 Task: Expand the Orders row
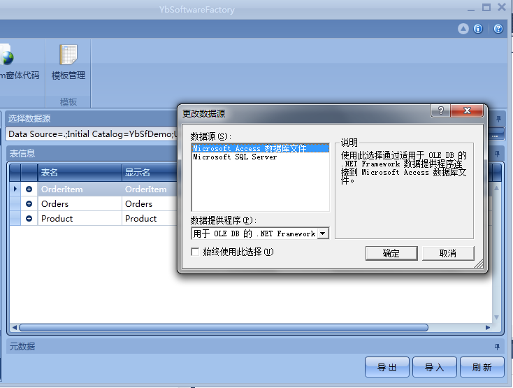[29, 204]
